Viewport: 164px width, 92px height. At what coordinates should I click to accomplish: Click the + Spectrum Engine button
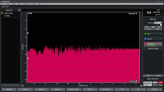coord(153,49)
